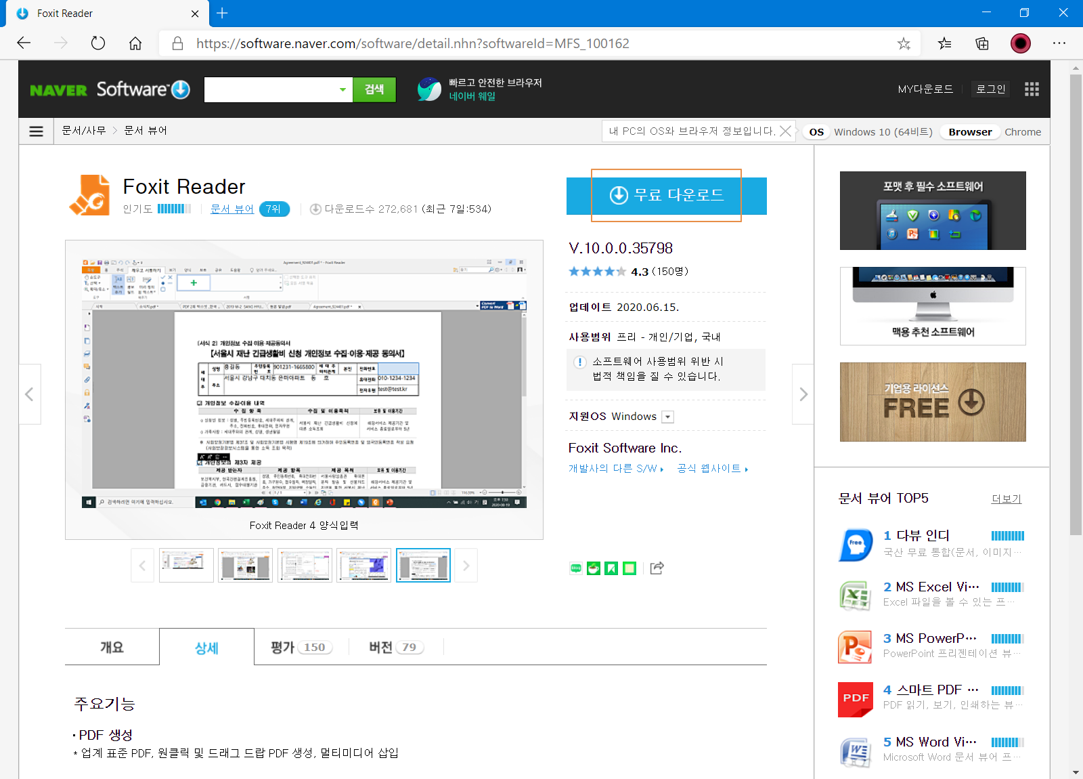Switch to the 상세 tab

(207, 648)
